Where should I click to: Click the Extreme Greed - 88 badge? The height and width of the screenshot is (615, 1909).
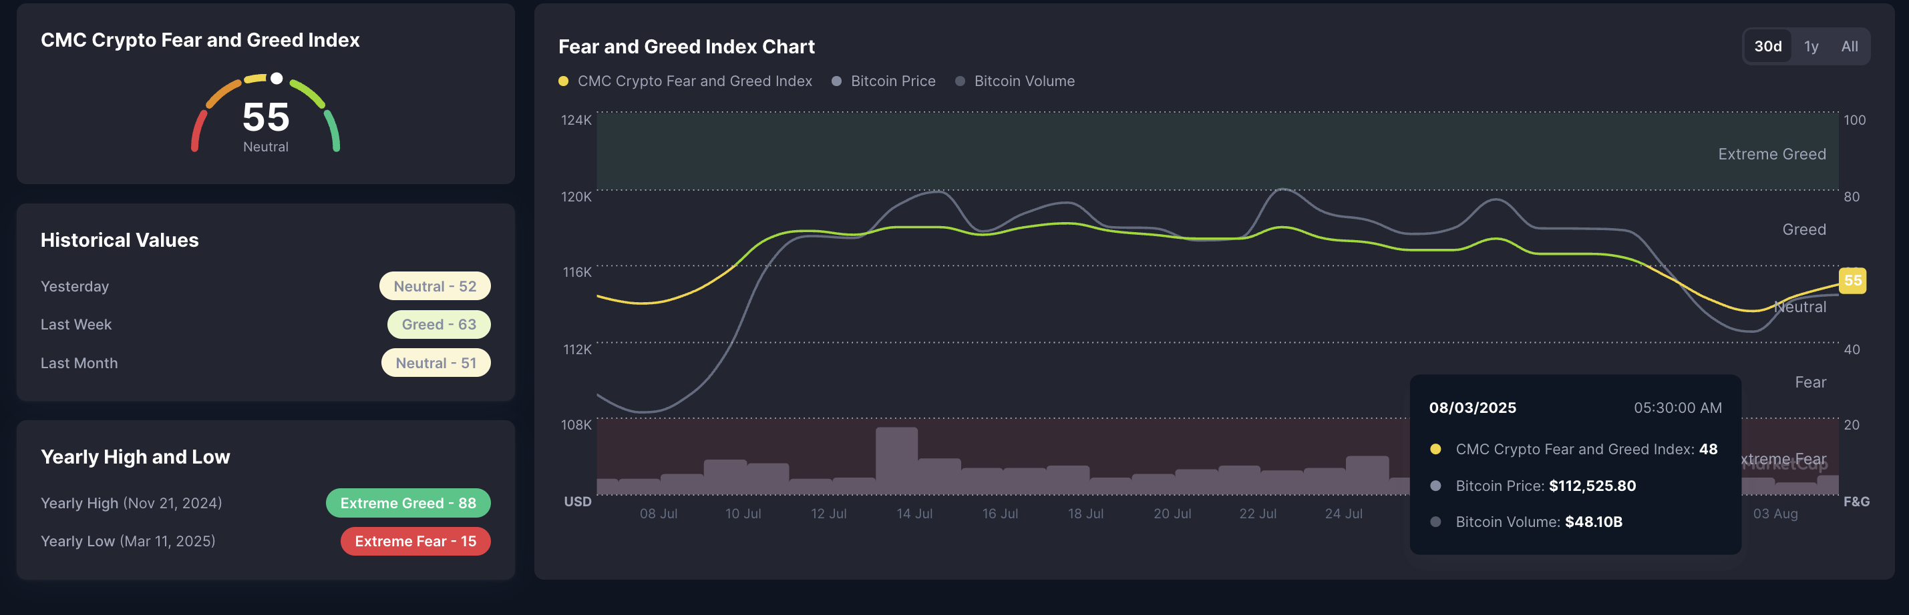[408, 503]
